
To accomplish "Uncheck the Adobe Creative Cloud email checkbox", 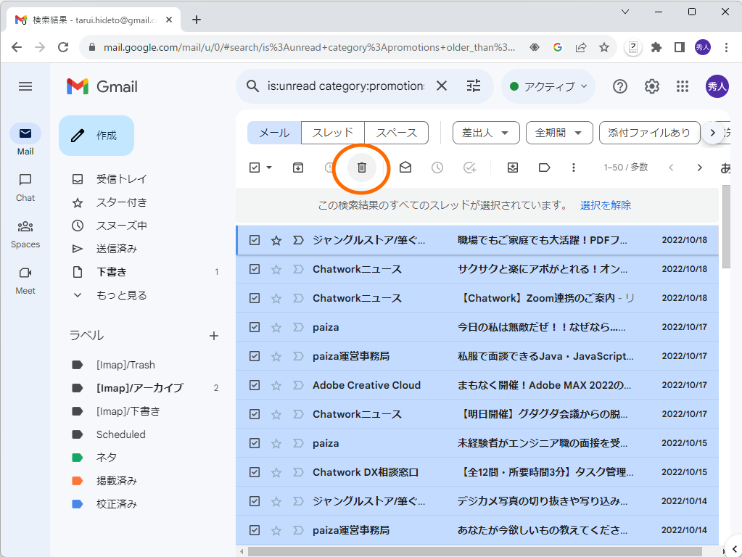I will pos(255,385).
